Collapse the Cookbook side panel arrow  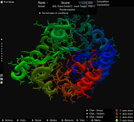2,39
